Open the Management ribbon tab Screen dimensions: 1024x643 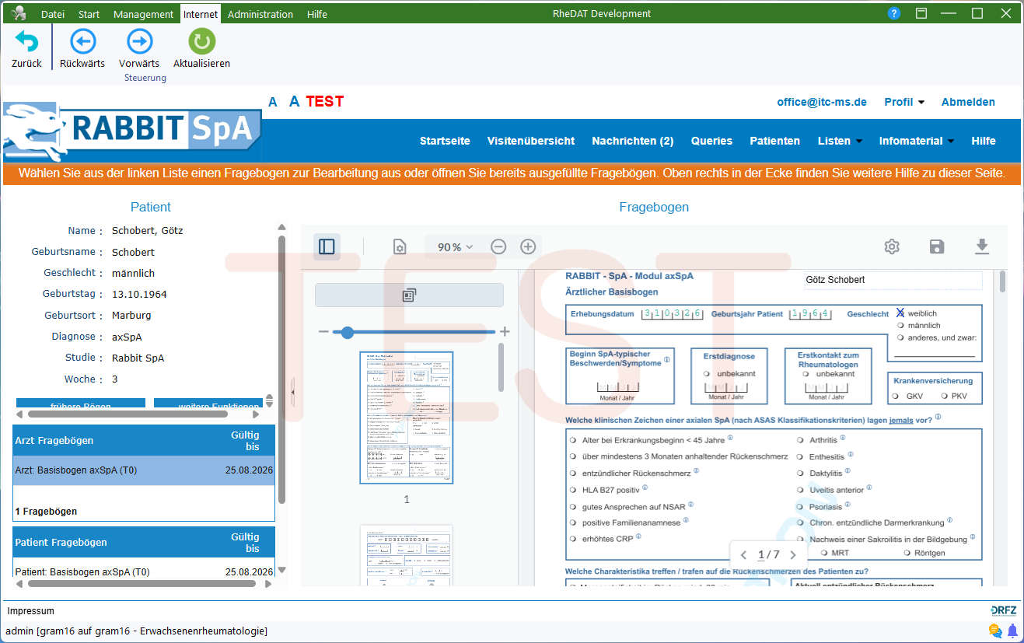click(143, 14)
